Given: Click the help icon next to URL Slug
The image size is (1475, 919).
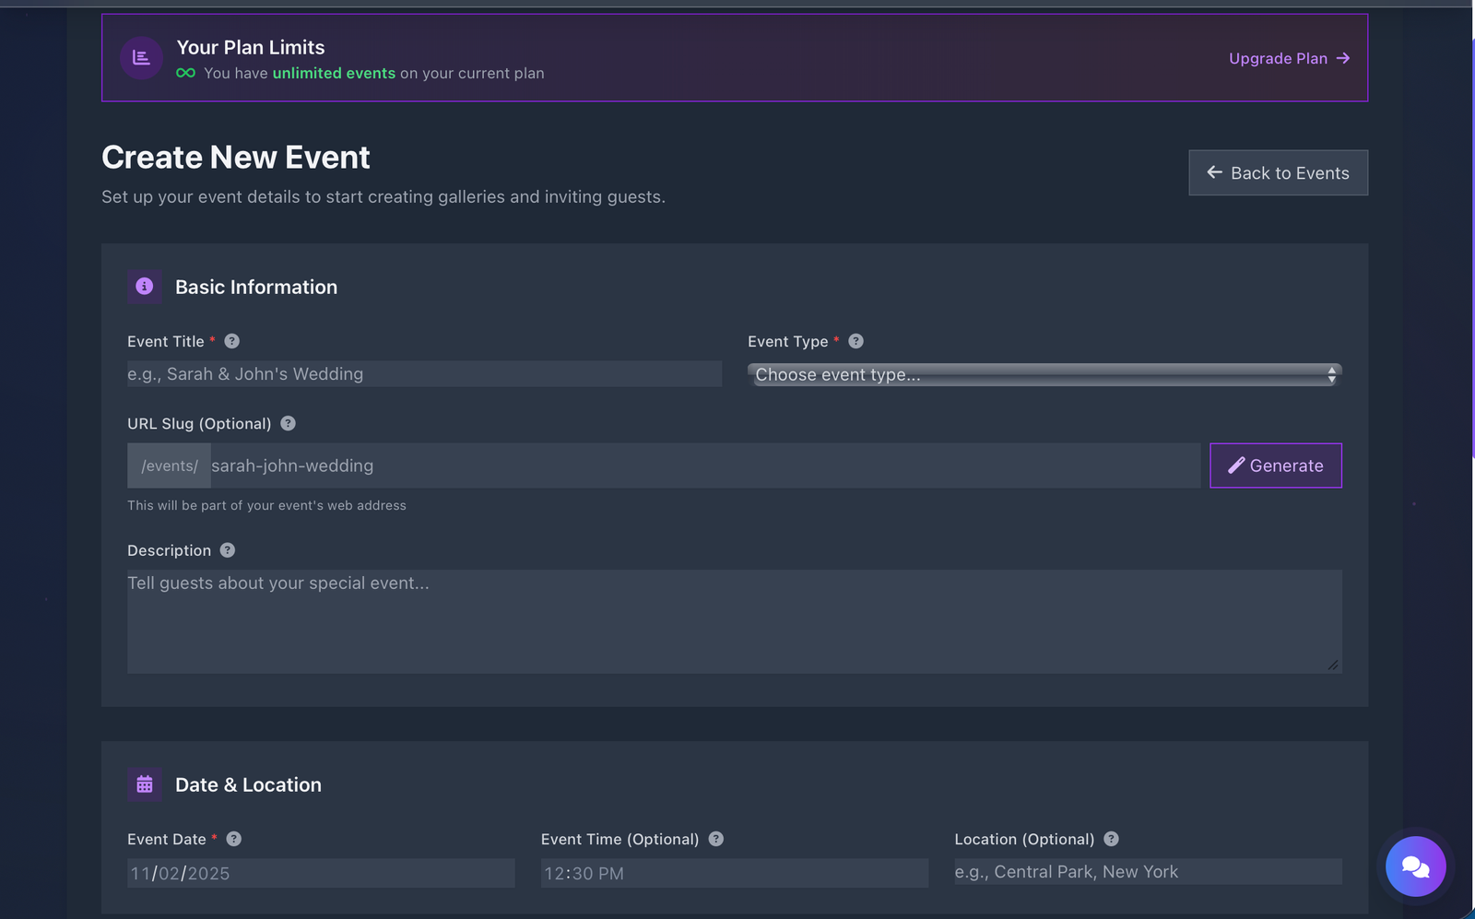Looking at the screenshot, I should click(x=287, y=423).
